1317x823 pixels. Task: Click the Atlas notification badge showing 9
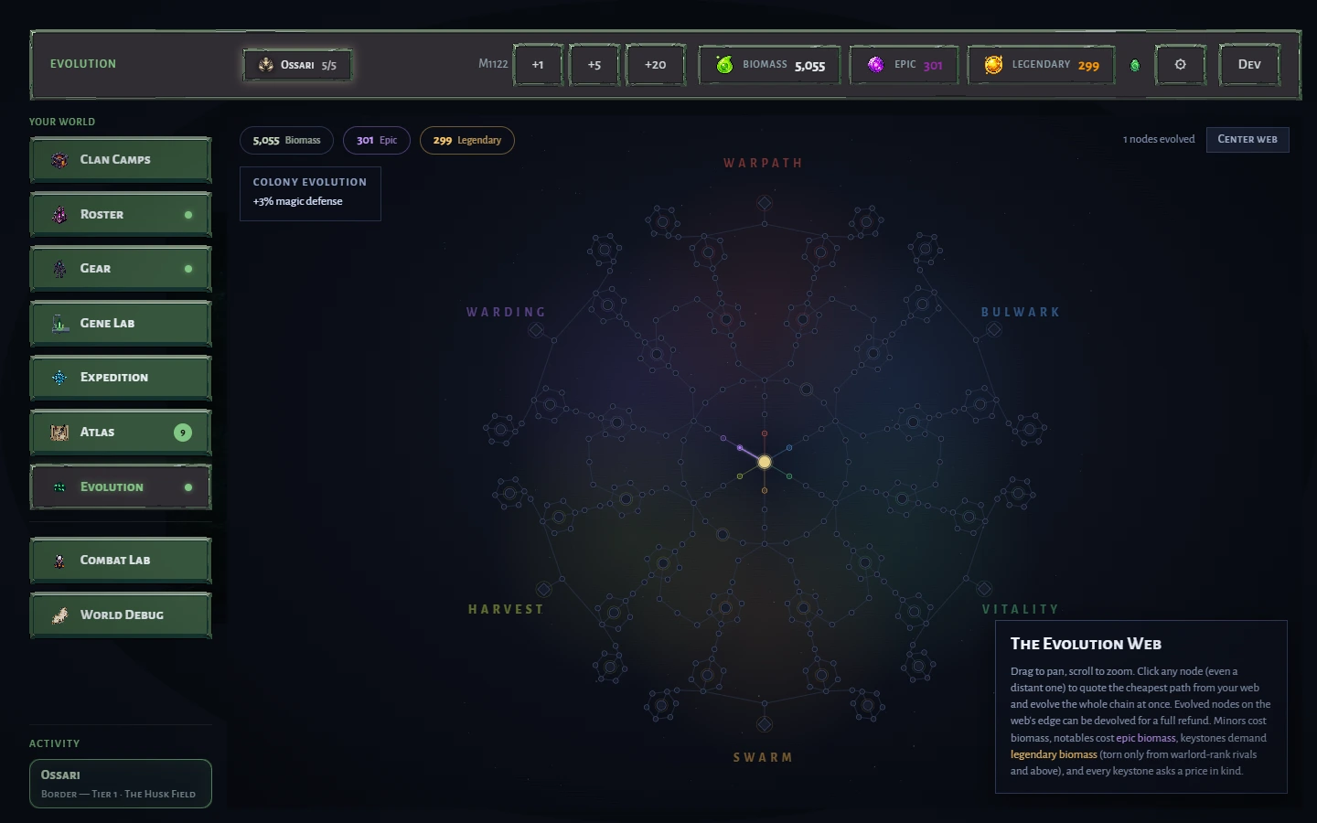point(183,433)
